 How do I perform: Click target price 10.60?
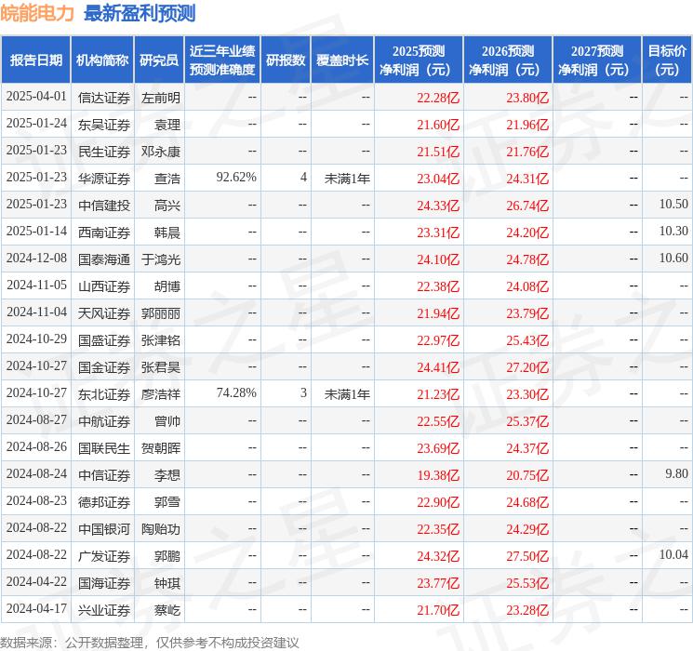click(673, 259)
